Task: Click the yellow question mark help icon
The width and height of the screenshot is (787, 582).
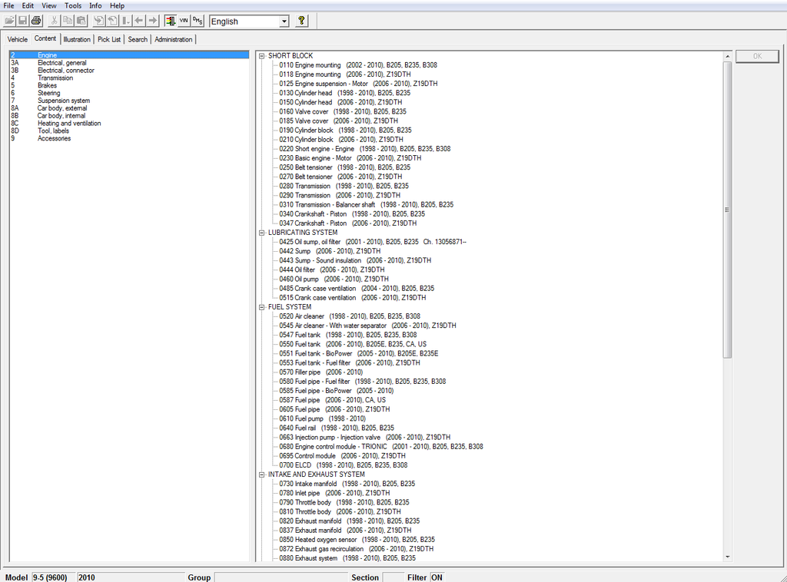Action: 301,21
